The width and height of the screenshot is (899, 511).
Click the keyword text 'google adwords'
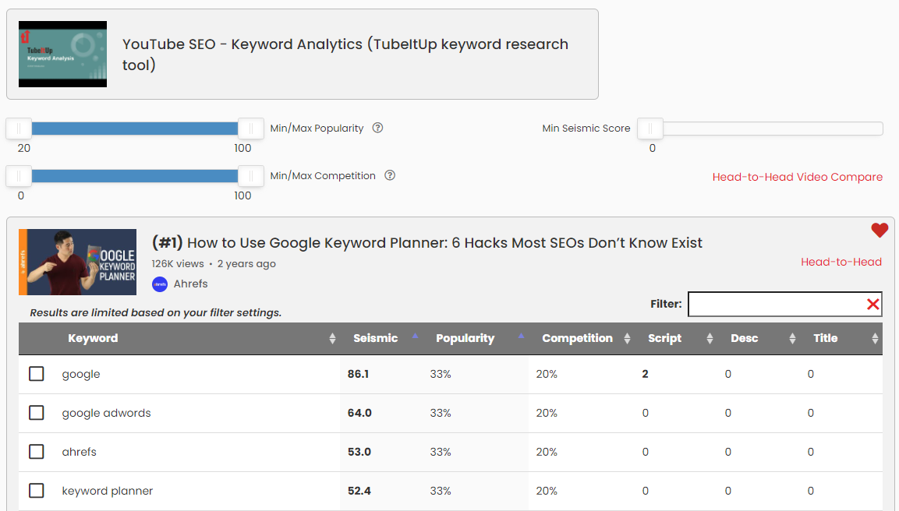tap(107, 413)
